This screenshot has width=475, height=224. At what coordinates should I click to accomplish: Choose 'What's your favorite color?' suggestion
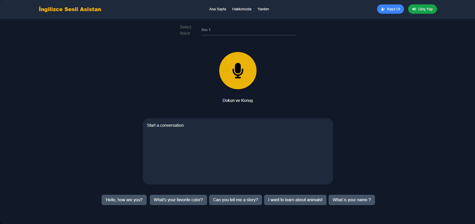click(178, 200)
